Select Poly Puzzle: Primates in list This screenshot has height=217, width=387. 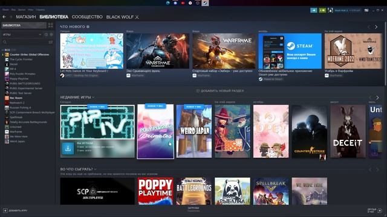click(20, 74)
